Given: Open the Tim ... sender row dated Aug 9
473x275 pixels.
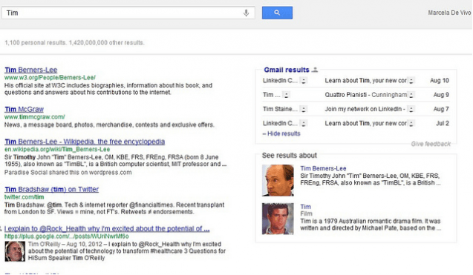Looking at the screenshot, I should tap(272, 95).
